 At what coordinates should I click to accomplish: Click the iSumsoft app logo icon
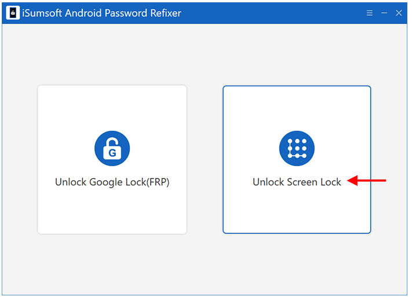click(13, 13)
